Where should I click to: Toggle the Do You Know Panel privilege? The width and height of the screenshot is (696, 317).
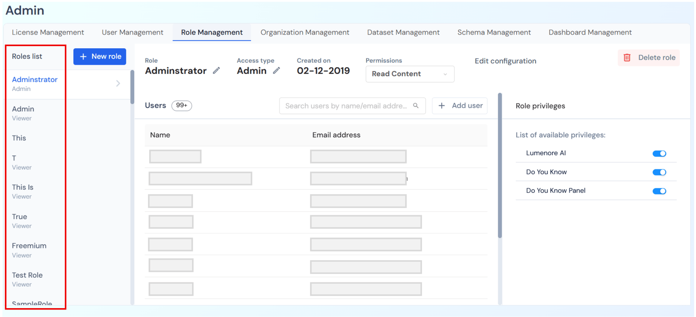pyautogui.click(x=659, y=191)
